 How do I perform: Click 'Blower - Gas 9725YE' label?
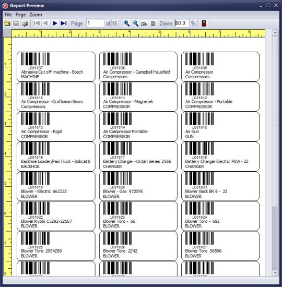[x=123, y=192]
